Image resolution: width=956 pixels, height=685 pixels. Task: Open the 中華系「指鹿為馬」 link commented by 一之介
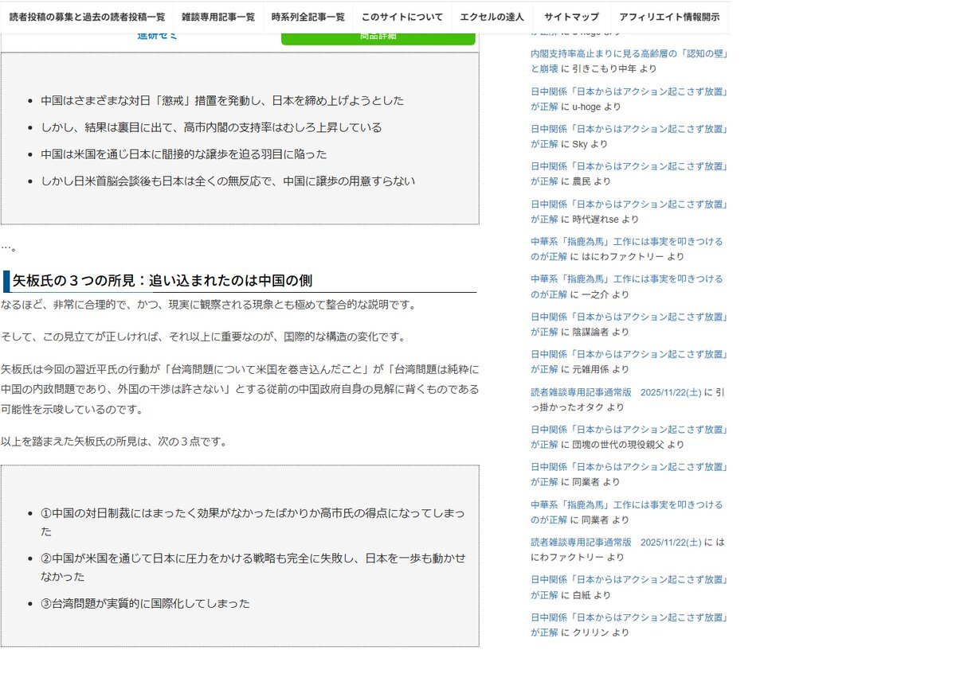[626, 279]
